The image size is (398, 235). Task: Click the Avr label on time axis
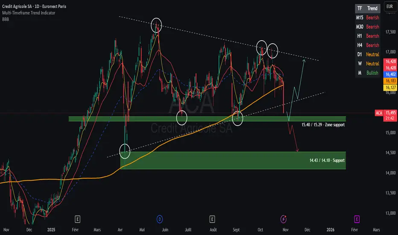point(120,230)
